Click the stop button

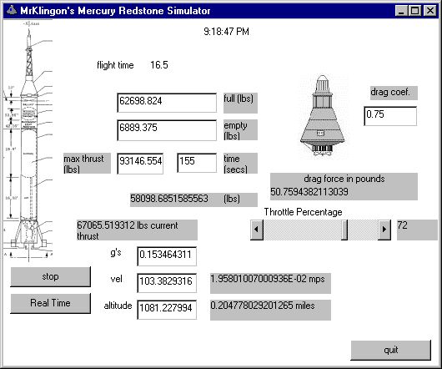click(51, 276)
